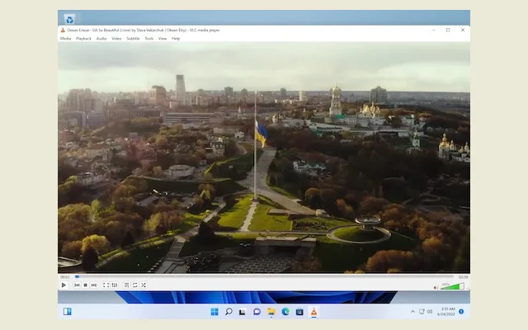Open the View menu
The image size is (528, 330).
pos(163,39)
